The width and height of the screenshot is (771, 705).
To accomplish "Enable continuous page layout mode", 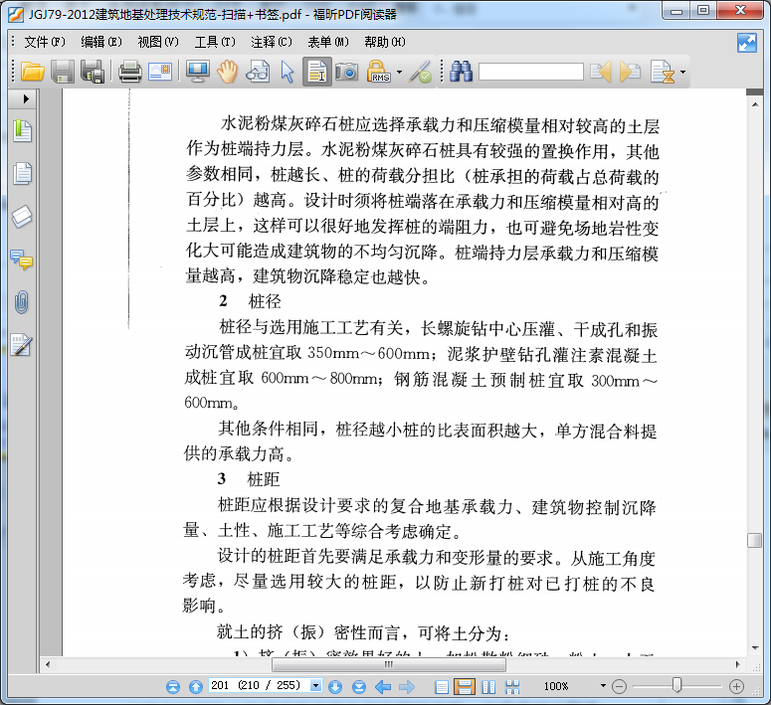I will click(x=465, y=686).
